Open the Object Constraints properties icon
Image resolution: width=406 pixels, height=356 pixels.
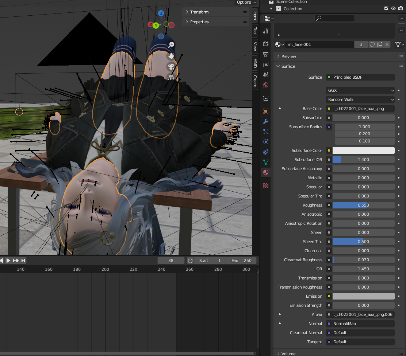[266, 152]
